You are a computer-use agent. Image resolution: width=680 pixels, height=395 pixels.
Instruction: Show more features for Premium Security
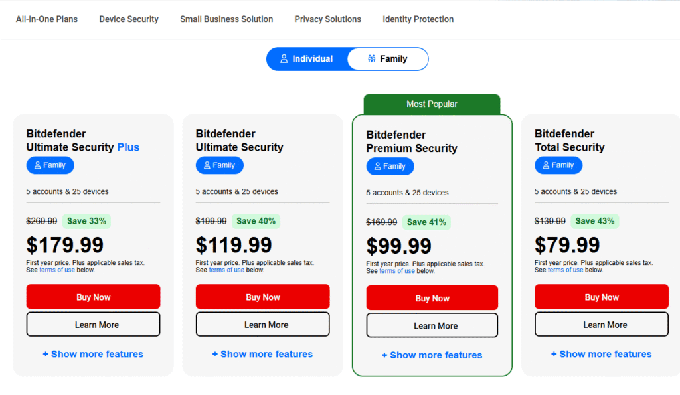tap(432, 355)
